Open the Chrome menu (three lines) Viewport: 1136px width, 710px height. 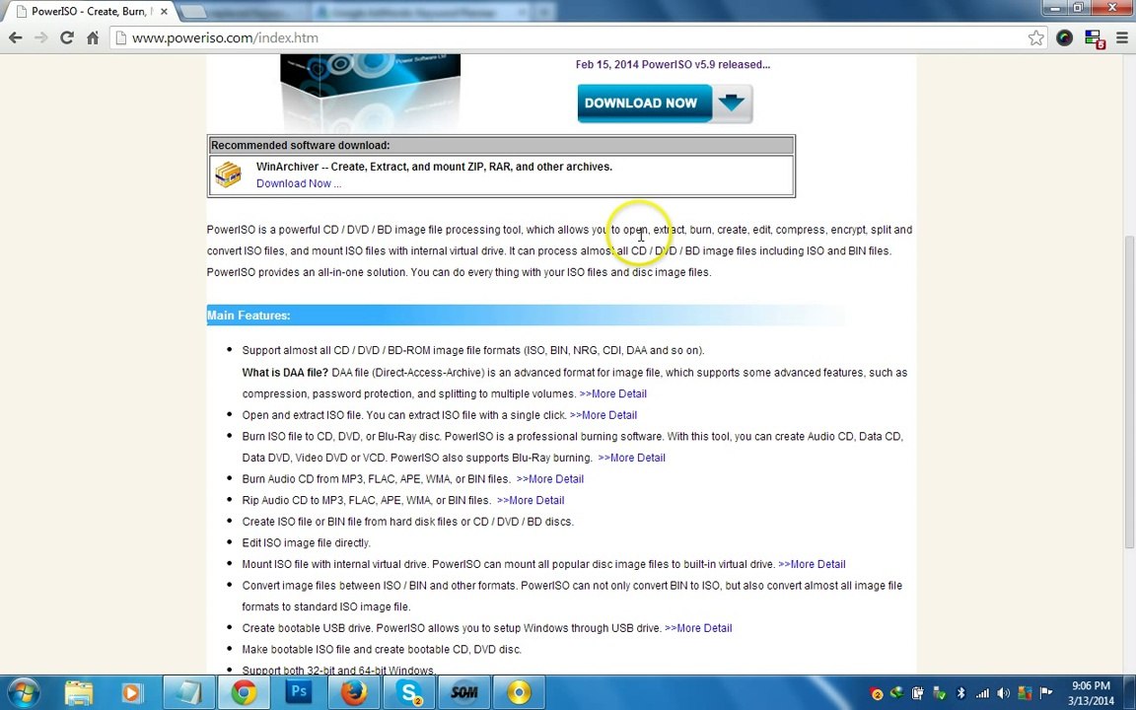pos(1121,38)
